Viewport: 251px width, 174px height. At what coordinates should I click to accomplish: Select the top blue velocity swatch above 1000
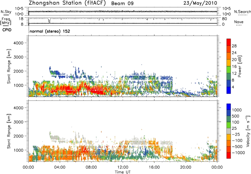229,107
